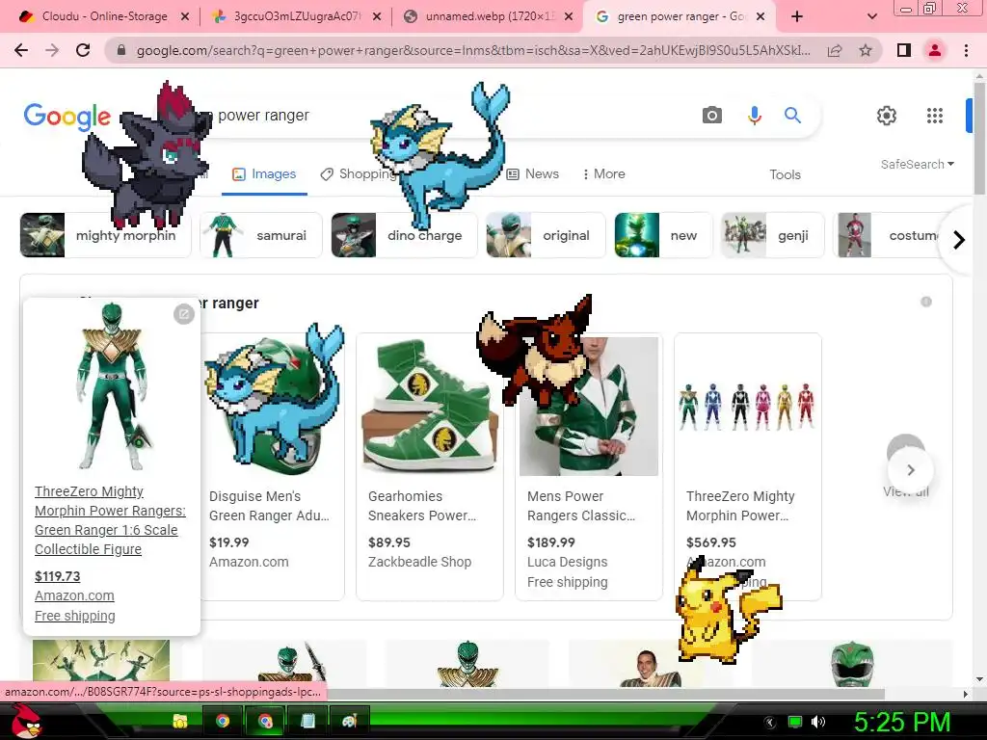Filter by samurai chip
Image resolution: width=987 pixels, height=740 pixels.
pyautogui.click(x=261, y=235)
